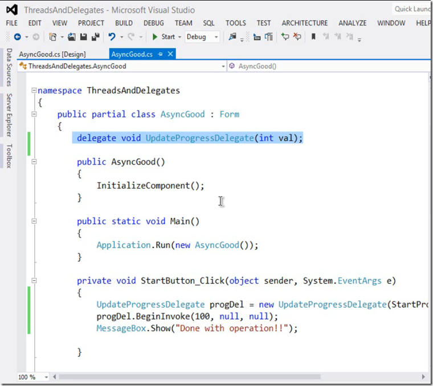Click the clear bookmarks icon

click(x=350, y=36)
